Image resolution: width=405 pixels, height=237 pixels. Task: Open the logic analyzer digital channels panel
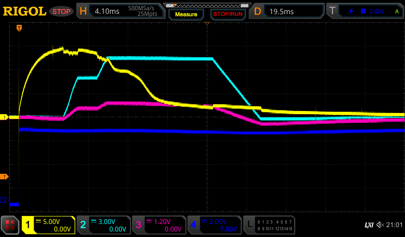(269, 225)
